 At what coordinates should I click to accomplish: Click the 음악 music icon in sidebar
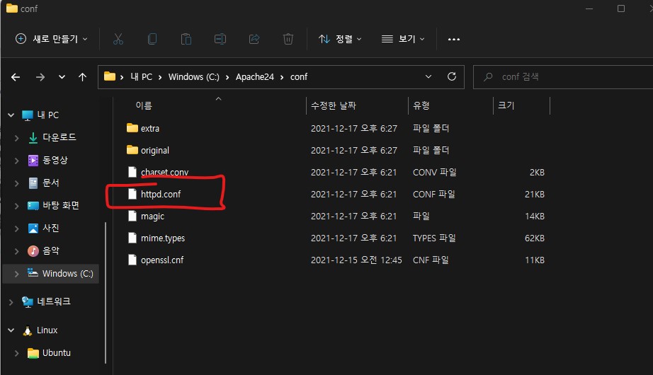[x=33, y=251]
